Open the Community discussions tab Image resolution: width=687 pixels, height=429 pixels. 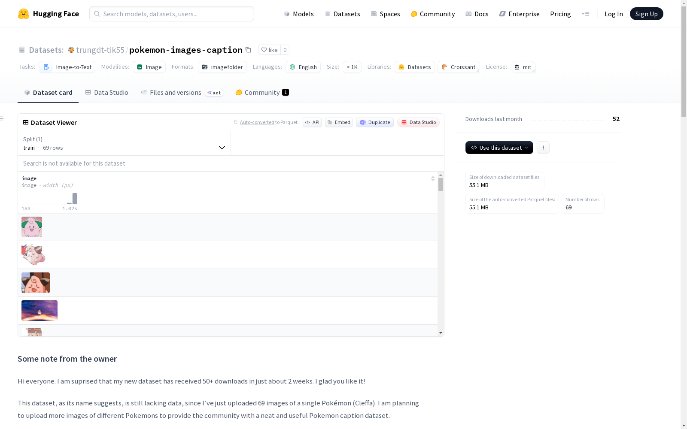262,93
